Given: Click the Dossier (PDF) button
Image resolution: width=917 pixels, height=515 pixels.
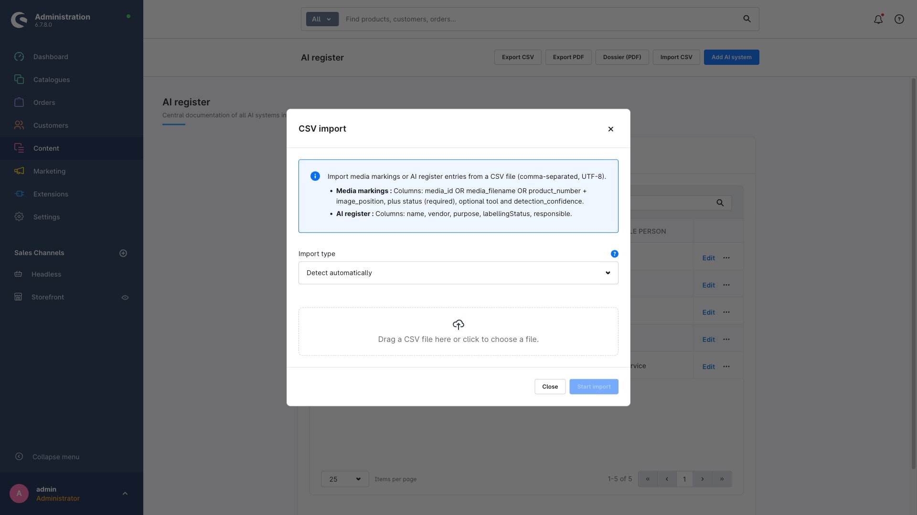Looking at the screenshot, I should coord(622,57).
